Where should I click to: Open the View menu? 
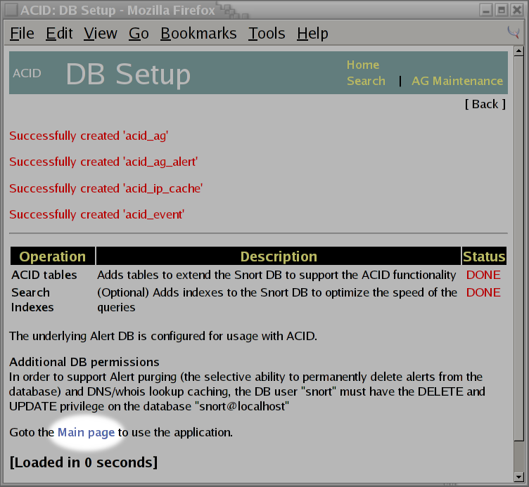pos(100,34)
